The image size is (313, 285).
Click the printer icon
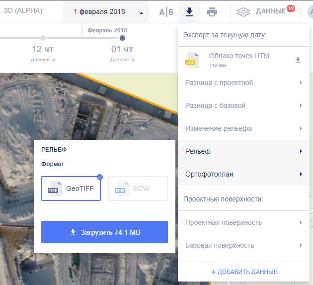[x=212, y=11]
